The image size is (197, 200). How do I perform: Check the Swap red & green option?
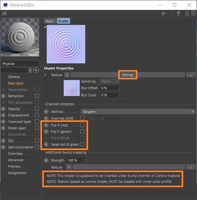82,144
